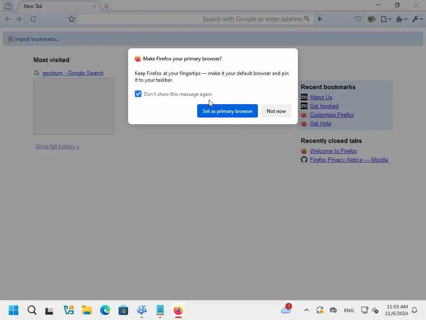This screenshot has width=426, height=320.
Task: Open Task View on the taskbar
Action: click(x=49, y=310)
